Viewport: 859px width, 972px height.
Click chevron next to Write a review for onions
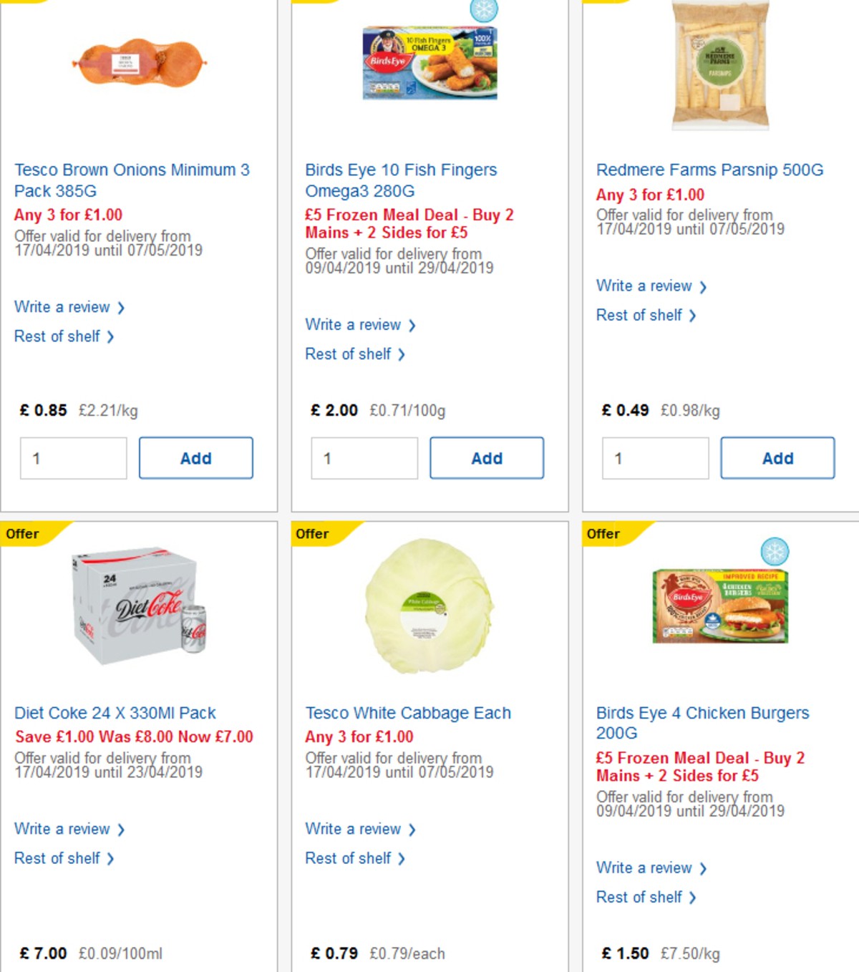click(x=122, y=308)
